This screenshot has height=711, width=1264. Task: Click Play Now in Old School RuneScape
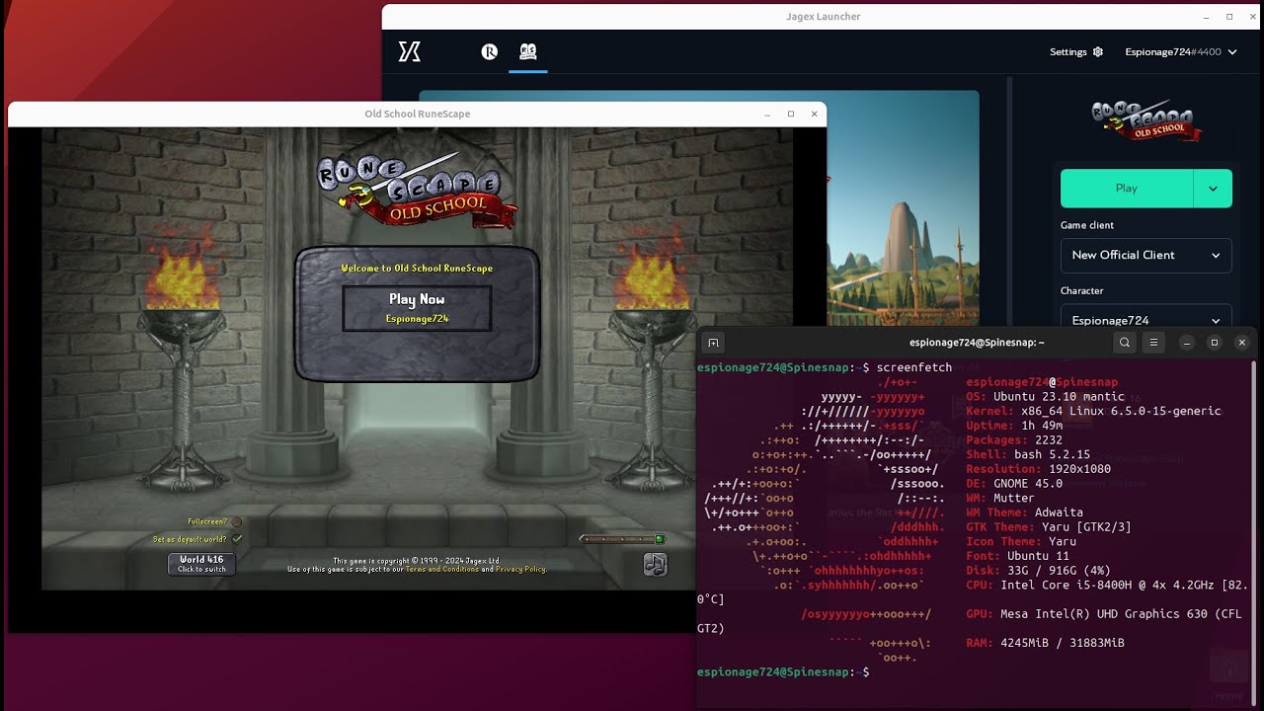[417, 307]
